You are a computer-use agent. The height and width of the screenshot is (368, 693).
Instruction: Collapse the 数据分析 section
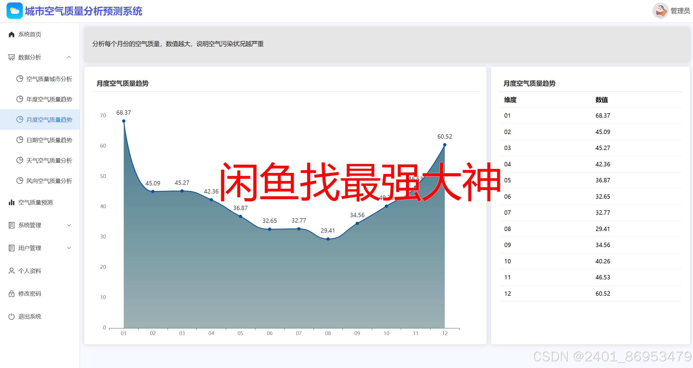click(x=69, y=57)
